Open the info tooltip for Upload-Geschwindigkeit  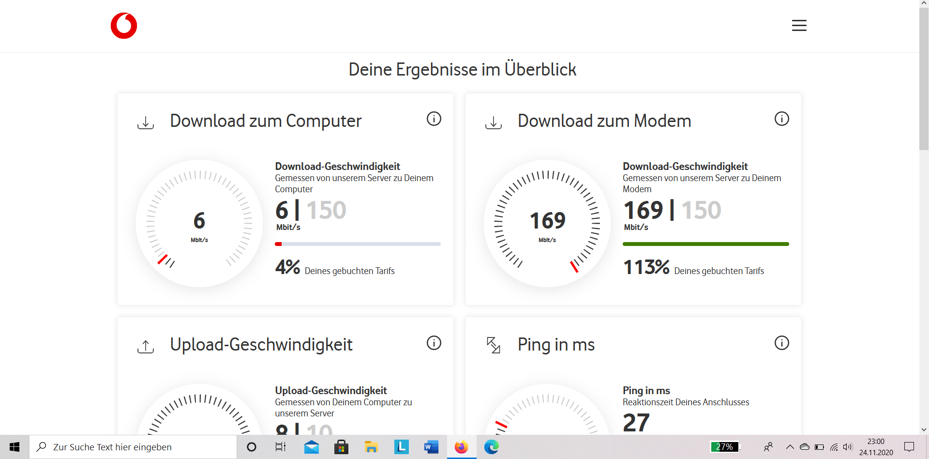(434, 343)
